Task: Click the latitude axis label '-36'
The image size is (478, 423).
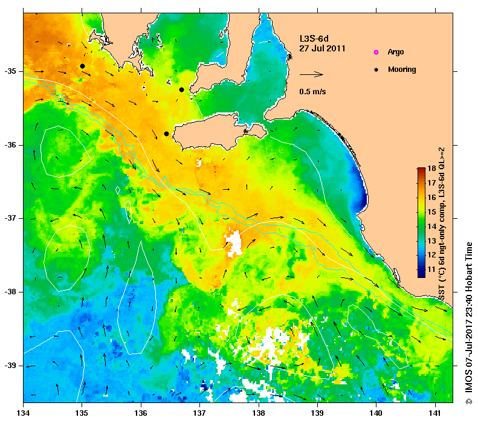Action: point(10,145)
